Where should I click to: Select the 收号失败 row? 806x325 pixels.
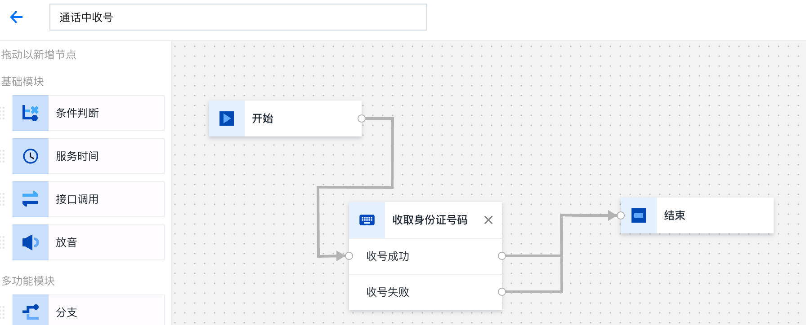pos(425,292)
